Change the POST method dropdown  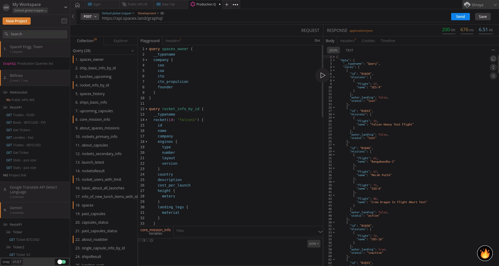90,16
